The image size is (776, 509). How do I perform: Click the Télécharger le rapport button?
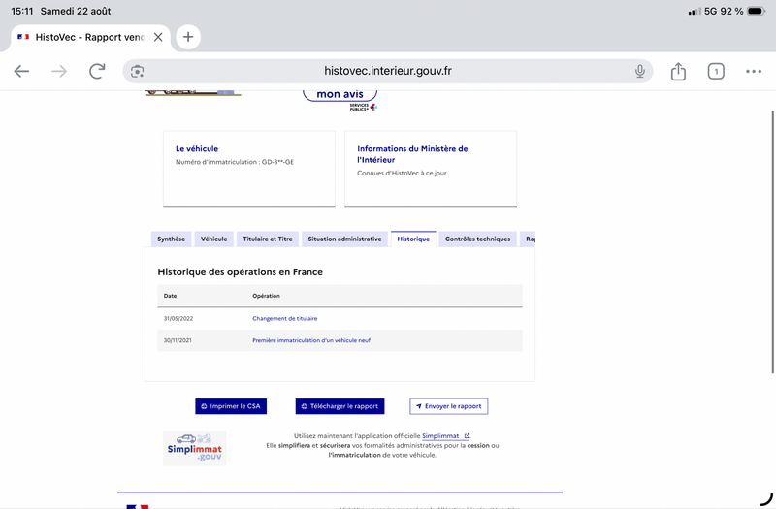click(340, 406)
